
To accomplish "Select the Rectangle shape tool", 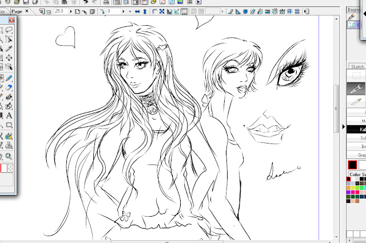I will click(x=9, y=125).
